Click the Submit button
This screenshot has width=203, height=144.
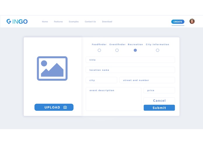[x=159, y=108]
